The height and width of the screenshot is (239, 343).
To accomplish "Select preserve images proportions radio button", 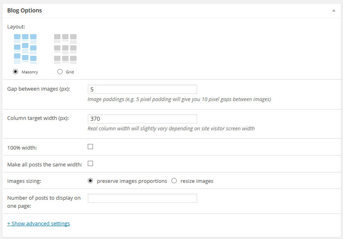I will click(91, 181).
